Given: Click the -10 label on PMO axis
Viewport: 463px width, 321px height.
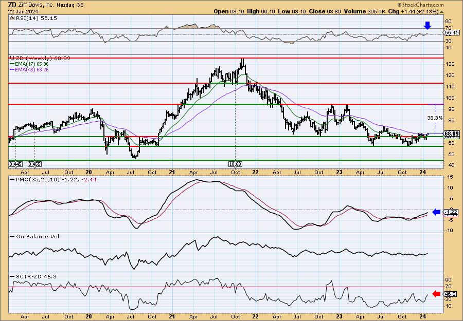Looking at the screenshot, I should pyautogui.click(x=449, y=231).
